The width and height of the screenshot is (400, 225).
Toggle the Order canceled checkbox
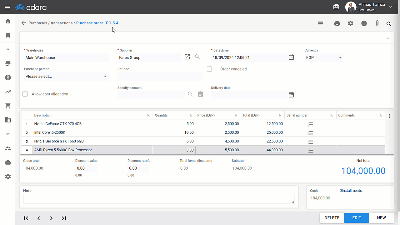point(209,69)
